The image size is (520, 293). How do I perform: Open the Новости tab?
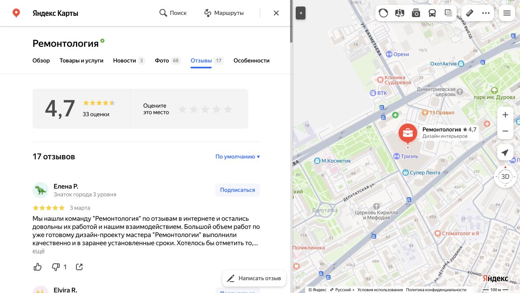tap(129, 61)
